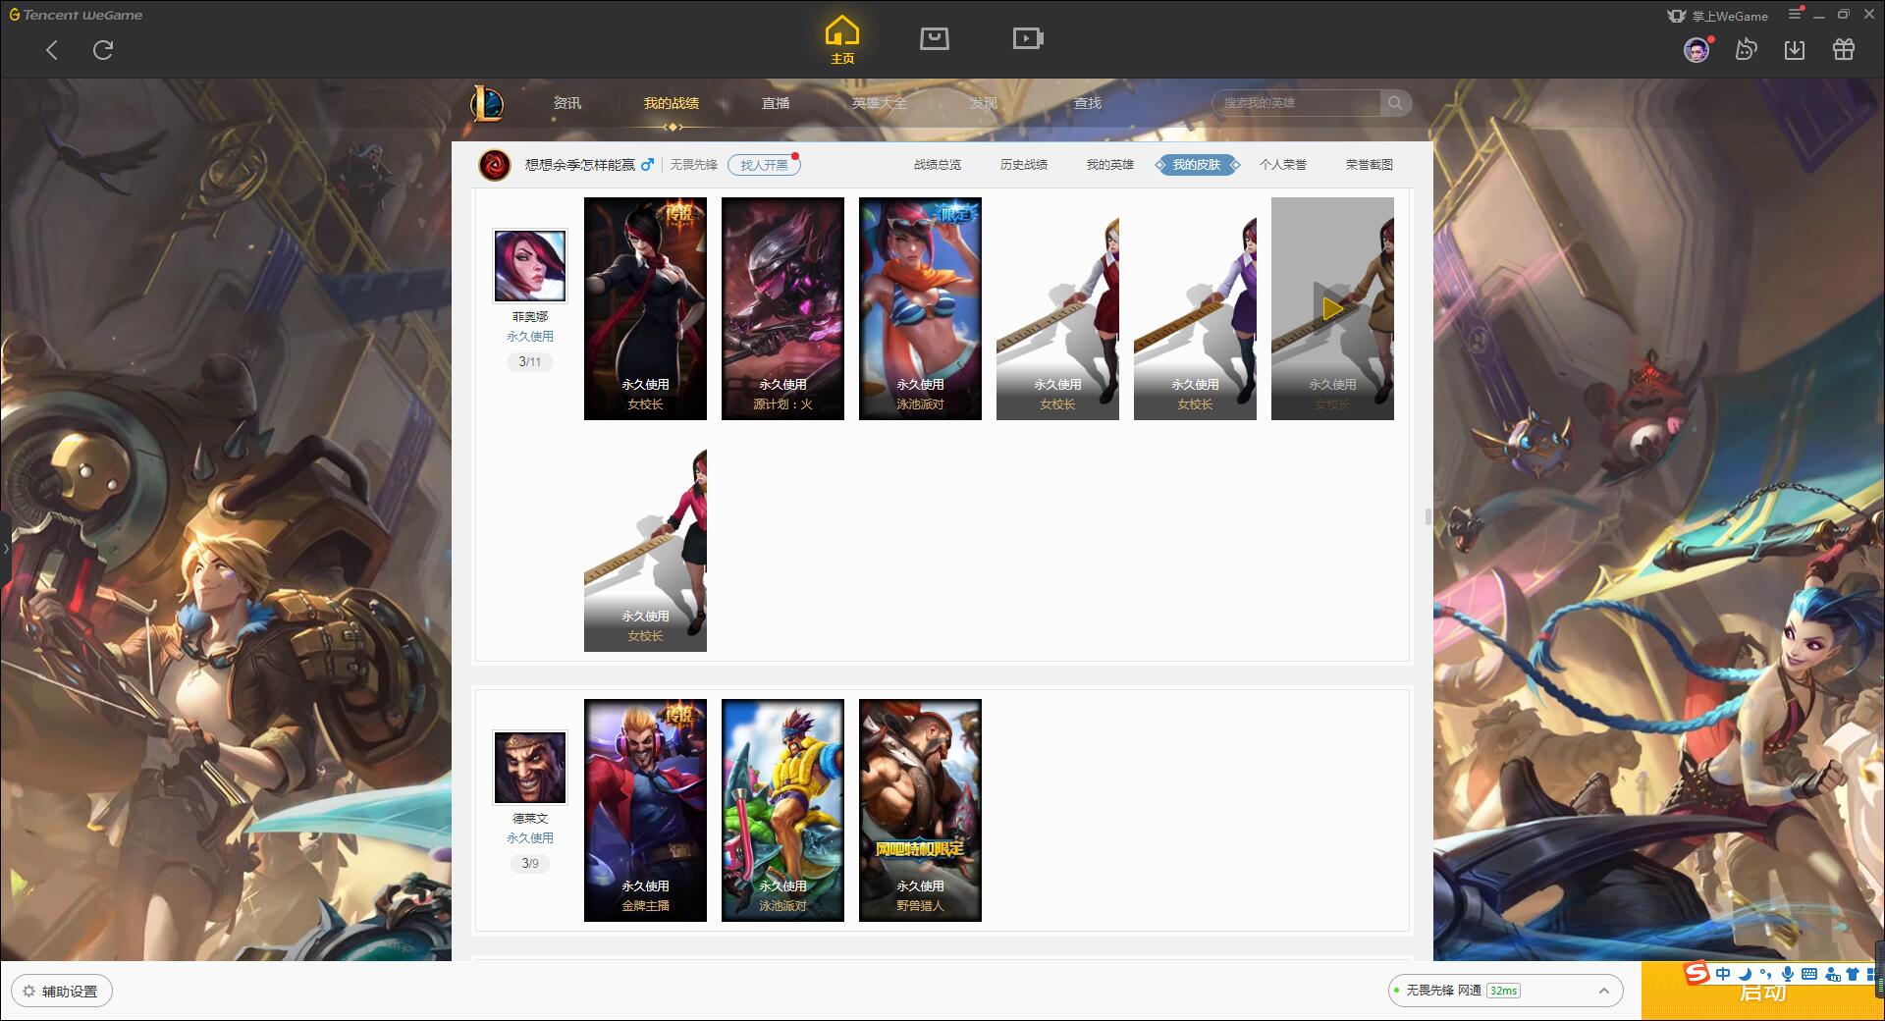The height and width of the screenshot is (1021, 1885).
Task: Click the hero search input field
Action: tap(1297, 103)
